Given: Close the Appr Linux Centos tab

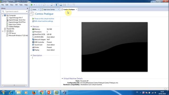Looking at the screenshot, I should (x=58, y=9).
